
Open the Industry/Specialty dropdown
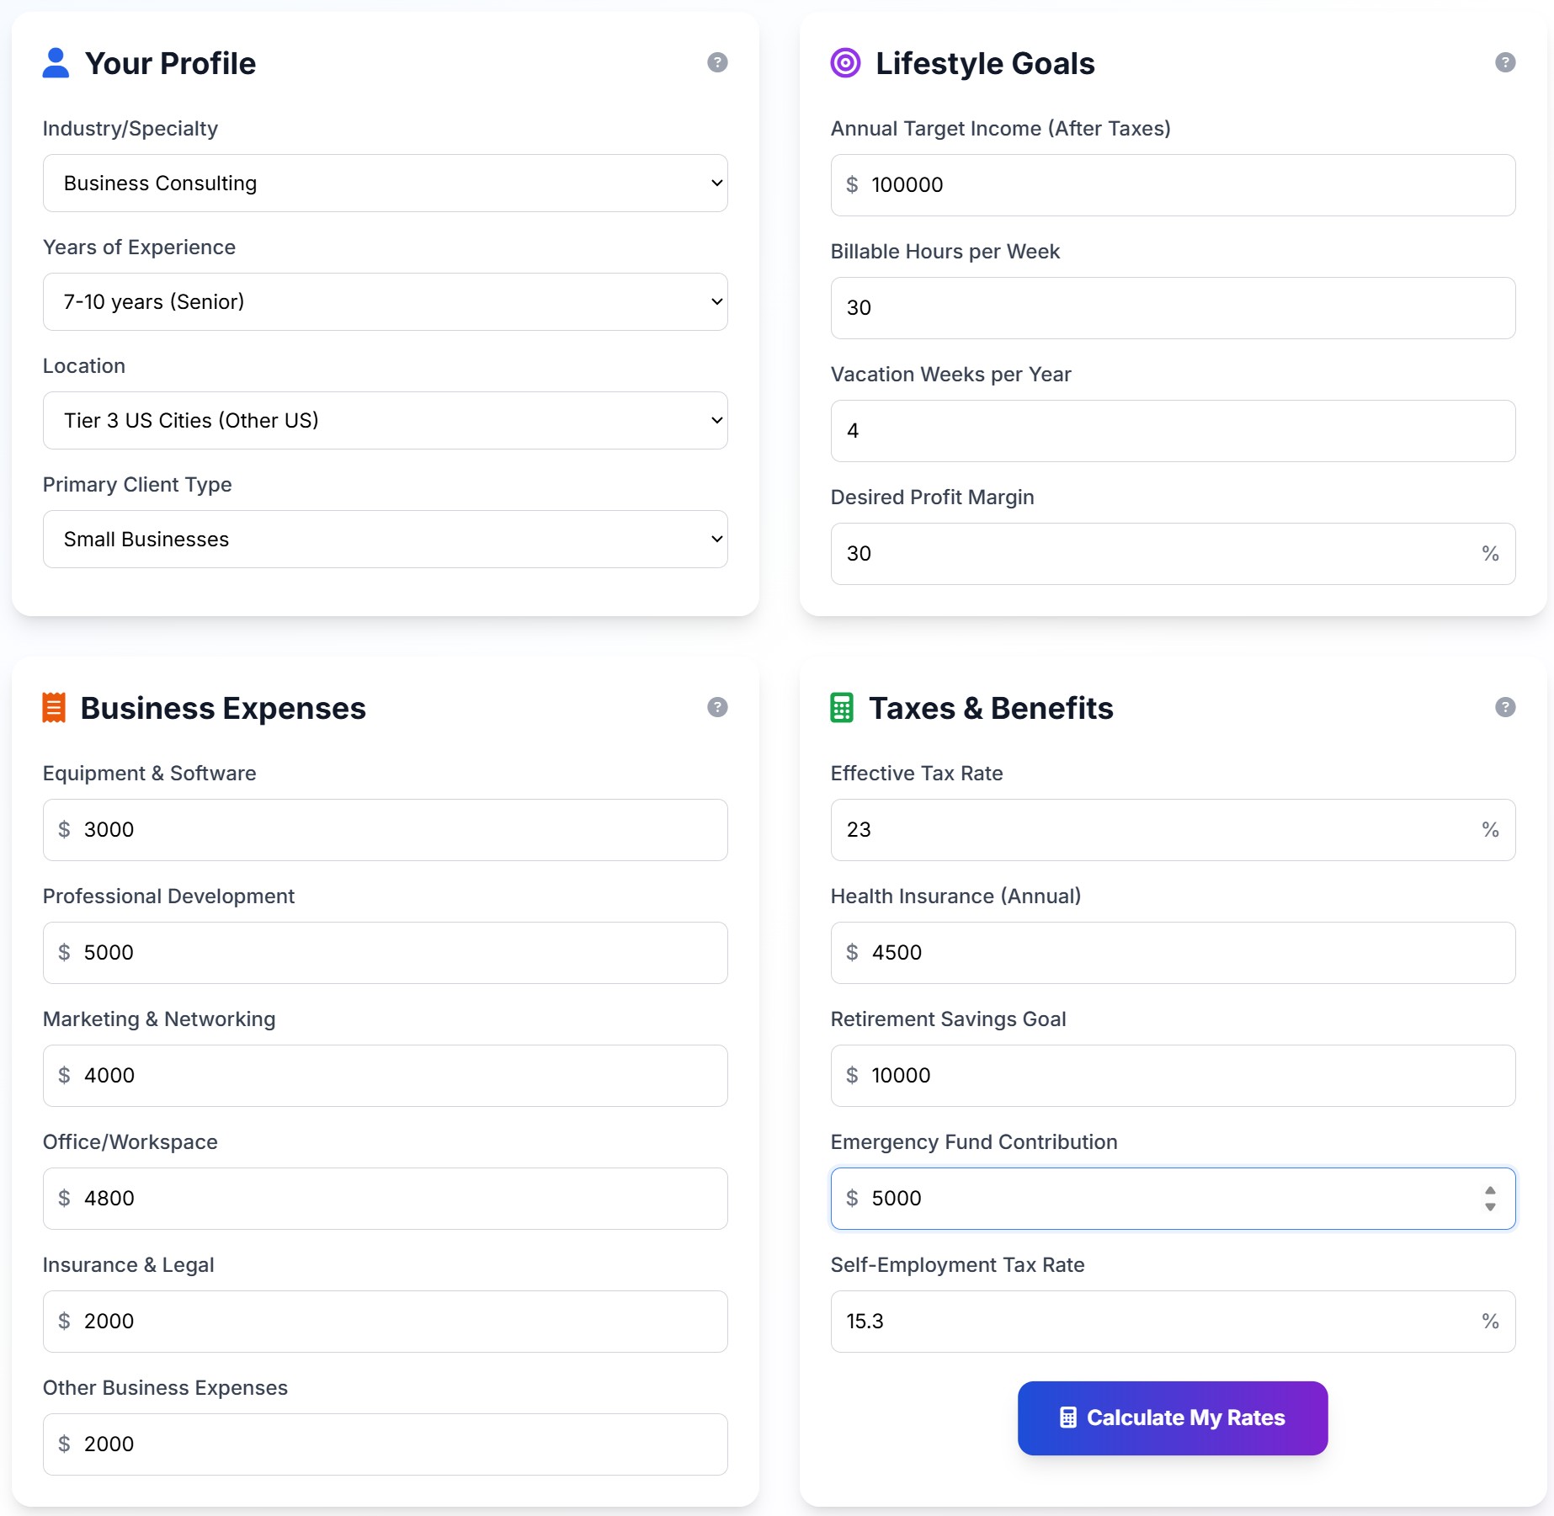(x=385, y=183)
